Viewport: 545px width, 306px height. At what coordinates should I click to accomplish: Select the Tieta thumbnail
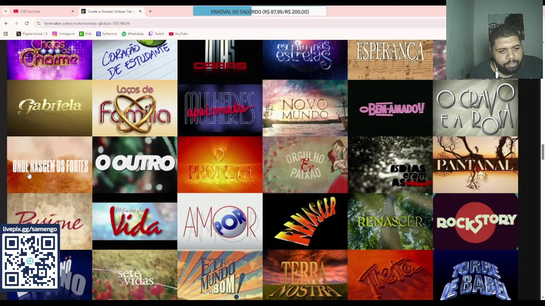(x=390, y=275)
